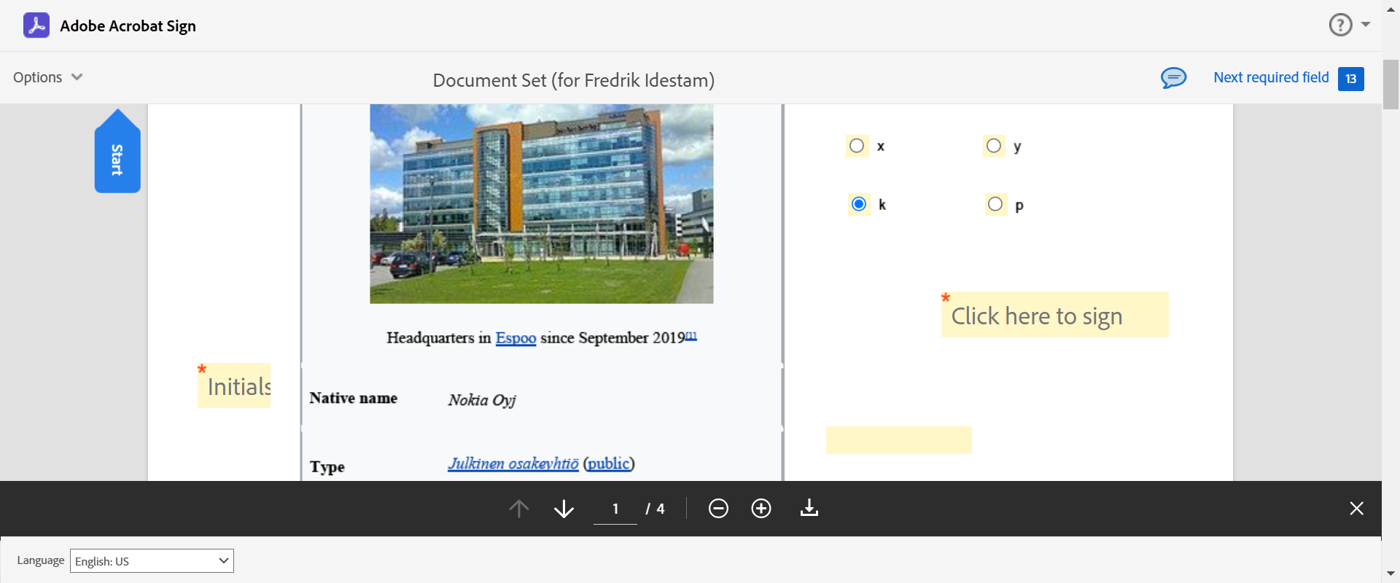1400x583 pixels.
Task: Open the help question mark icon
Action: [1340, 25]
